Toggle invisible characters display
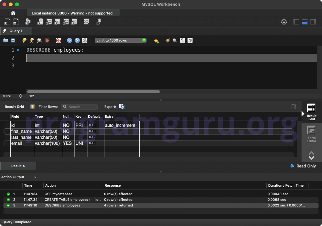322x226 pixels. [x=182, y=40]
